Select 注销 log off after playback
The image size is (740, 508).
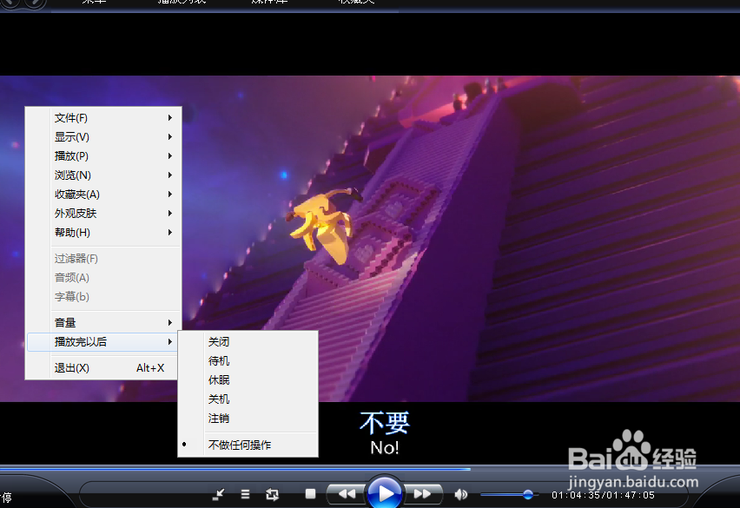tap(248, 419)
